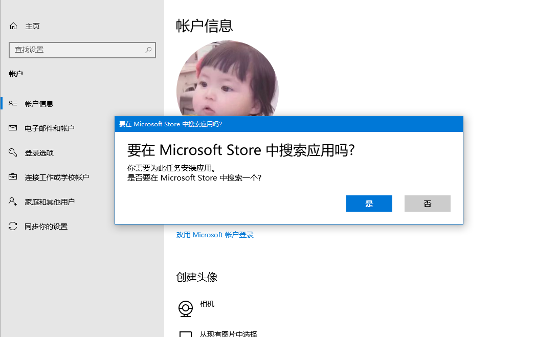Viewport: 558px width, 337px height.
Task: Open 主页 home label in sidebar
Action: (x=32, y=26)
